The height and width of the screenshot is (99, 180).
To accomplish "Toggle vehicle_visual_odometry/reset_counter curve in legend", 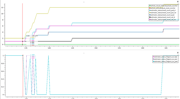I will pos(163,6).
